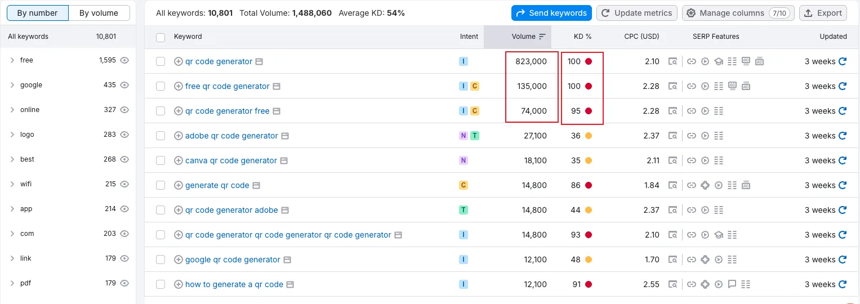Expand the 'free' keyword group
The width and height of the screenshot is (860, 304).
[x=12, y=60]
